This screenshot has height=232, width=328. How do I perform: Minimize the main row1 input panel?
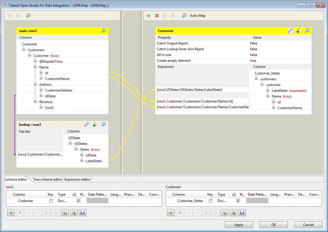point(104,30)
